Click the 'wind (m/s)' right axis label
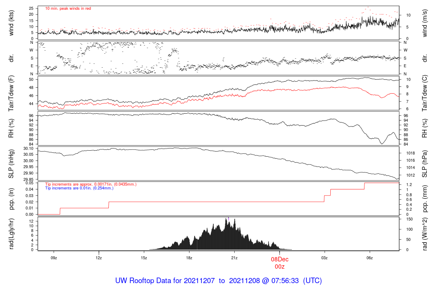Viewport: 437px width, 298px height. (x=425, y=23)
